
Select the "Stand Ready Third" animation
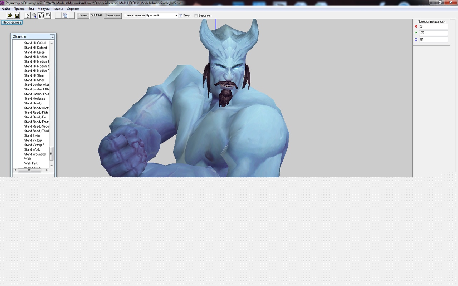click(x=36, y=131)
